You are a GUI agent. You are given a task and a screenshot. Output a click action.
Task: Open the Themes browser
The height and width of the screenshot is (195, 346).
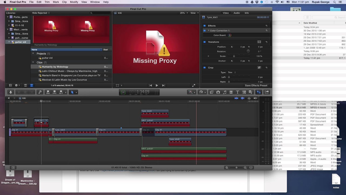coord(251,92)
